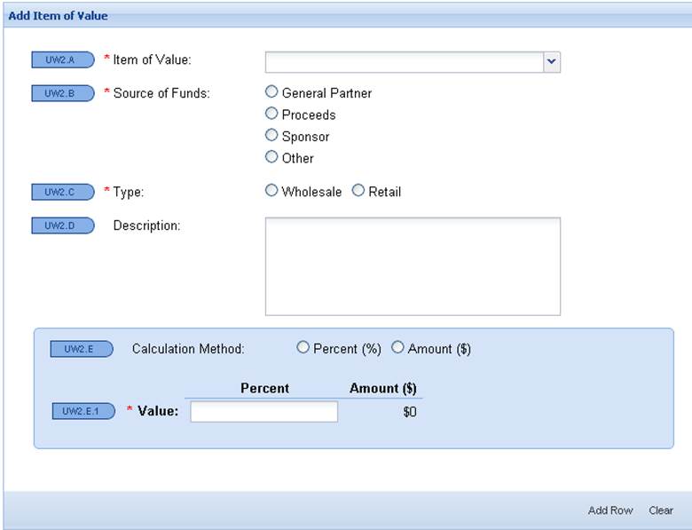692x530 pixels.
Task: Choose Amount ($) calculation method
Action: tap(398, 348)
